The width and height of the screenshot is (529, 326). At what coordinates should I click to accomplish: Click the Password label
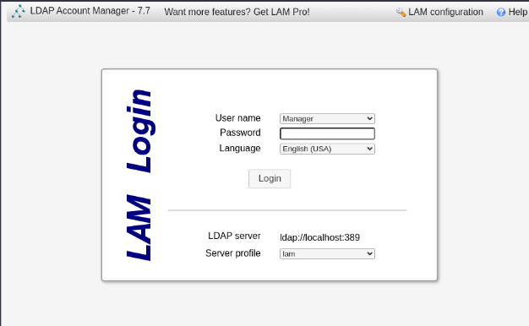[240, 133]
